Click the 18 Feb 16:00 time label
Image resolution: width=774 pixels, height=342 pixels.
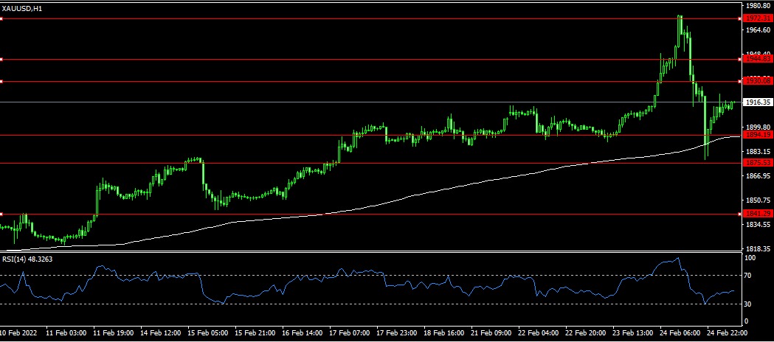pyautogui.click(x=443, y=332)
